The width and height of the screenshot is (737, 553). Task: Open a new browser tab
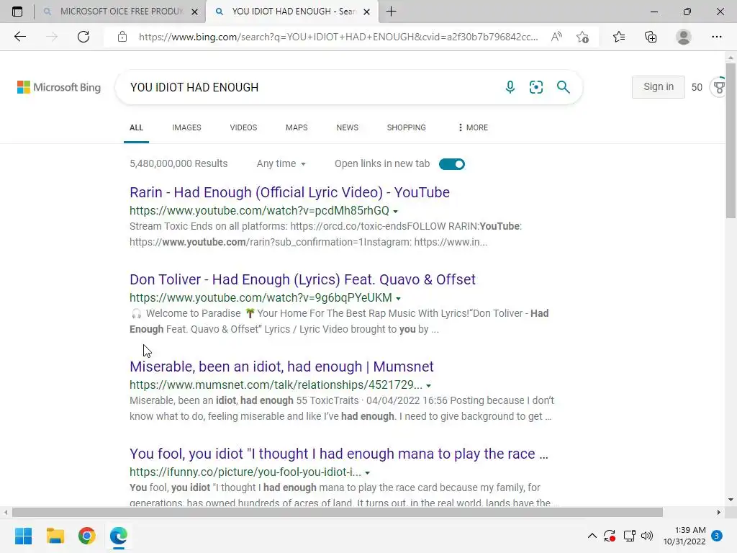coord(391,12)
